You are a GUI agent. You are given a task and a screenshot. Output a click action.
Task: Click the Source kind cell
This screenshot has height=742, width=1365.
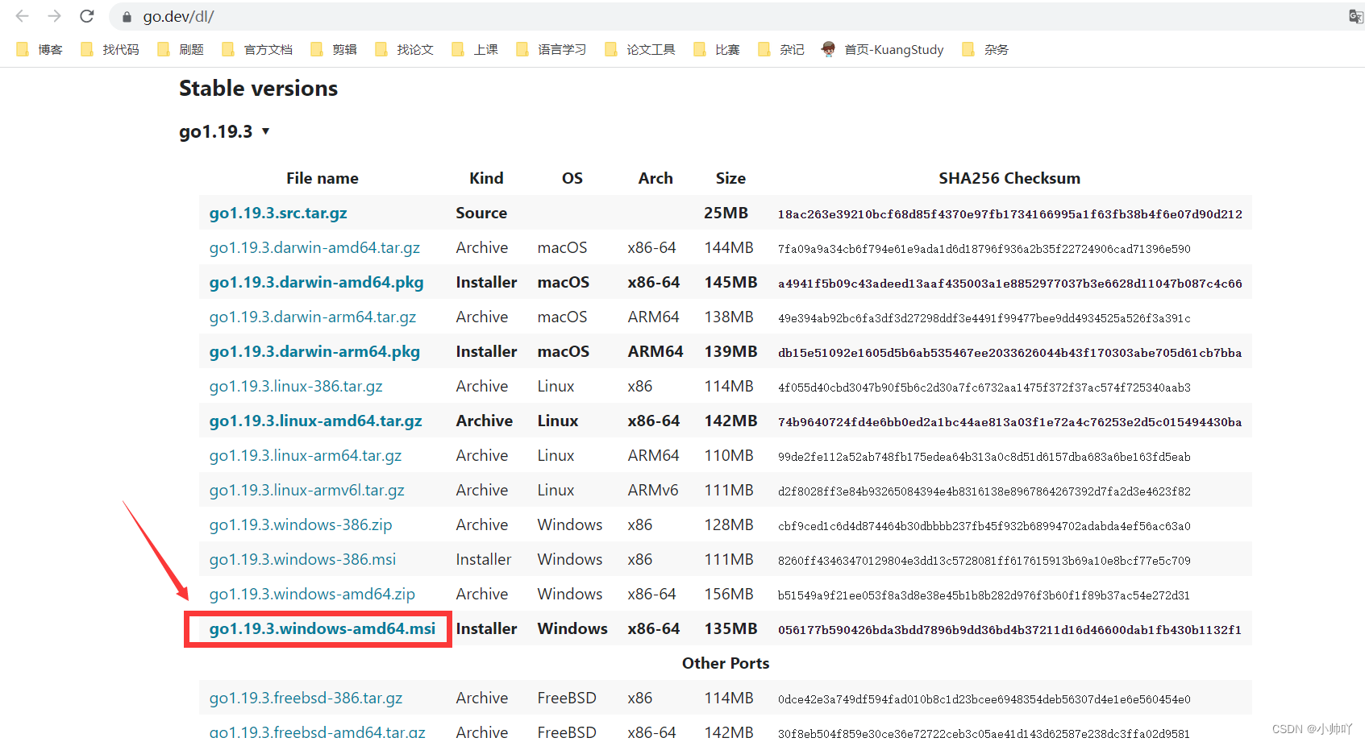point(481,213)
